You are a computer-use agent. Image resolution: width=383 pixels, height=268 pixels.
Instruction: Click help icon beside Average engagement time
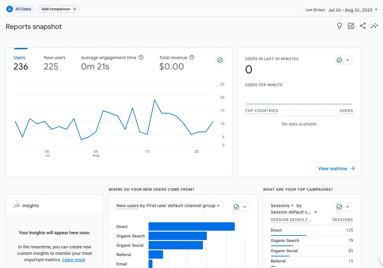point(141,58)
